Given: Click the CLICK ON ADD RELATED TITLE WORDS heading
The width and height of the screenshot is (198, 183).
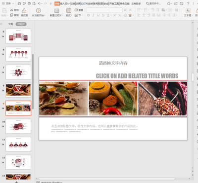Looking at the screenshot, I should pos(137,76).
